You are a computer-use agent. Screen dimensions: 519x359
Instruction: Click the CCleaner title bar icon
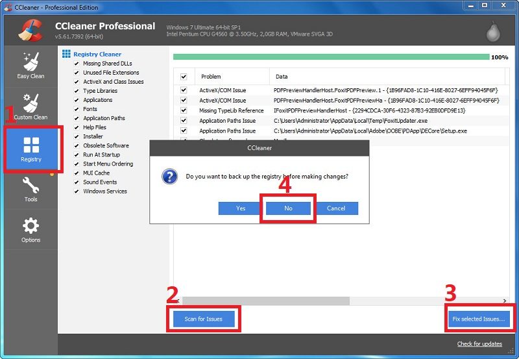tap(8, 7)
